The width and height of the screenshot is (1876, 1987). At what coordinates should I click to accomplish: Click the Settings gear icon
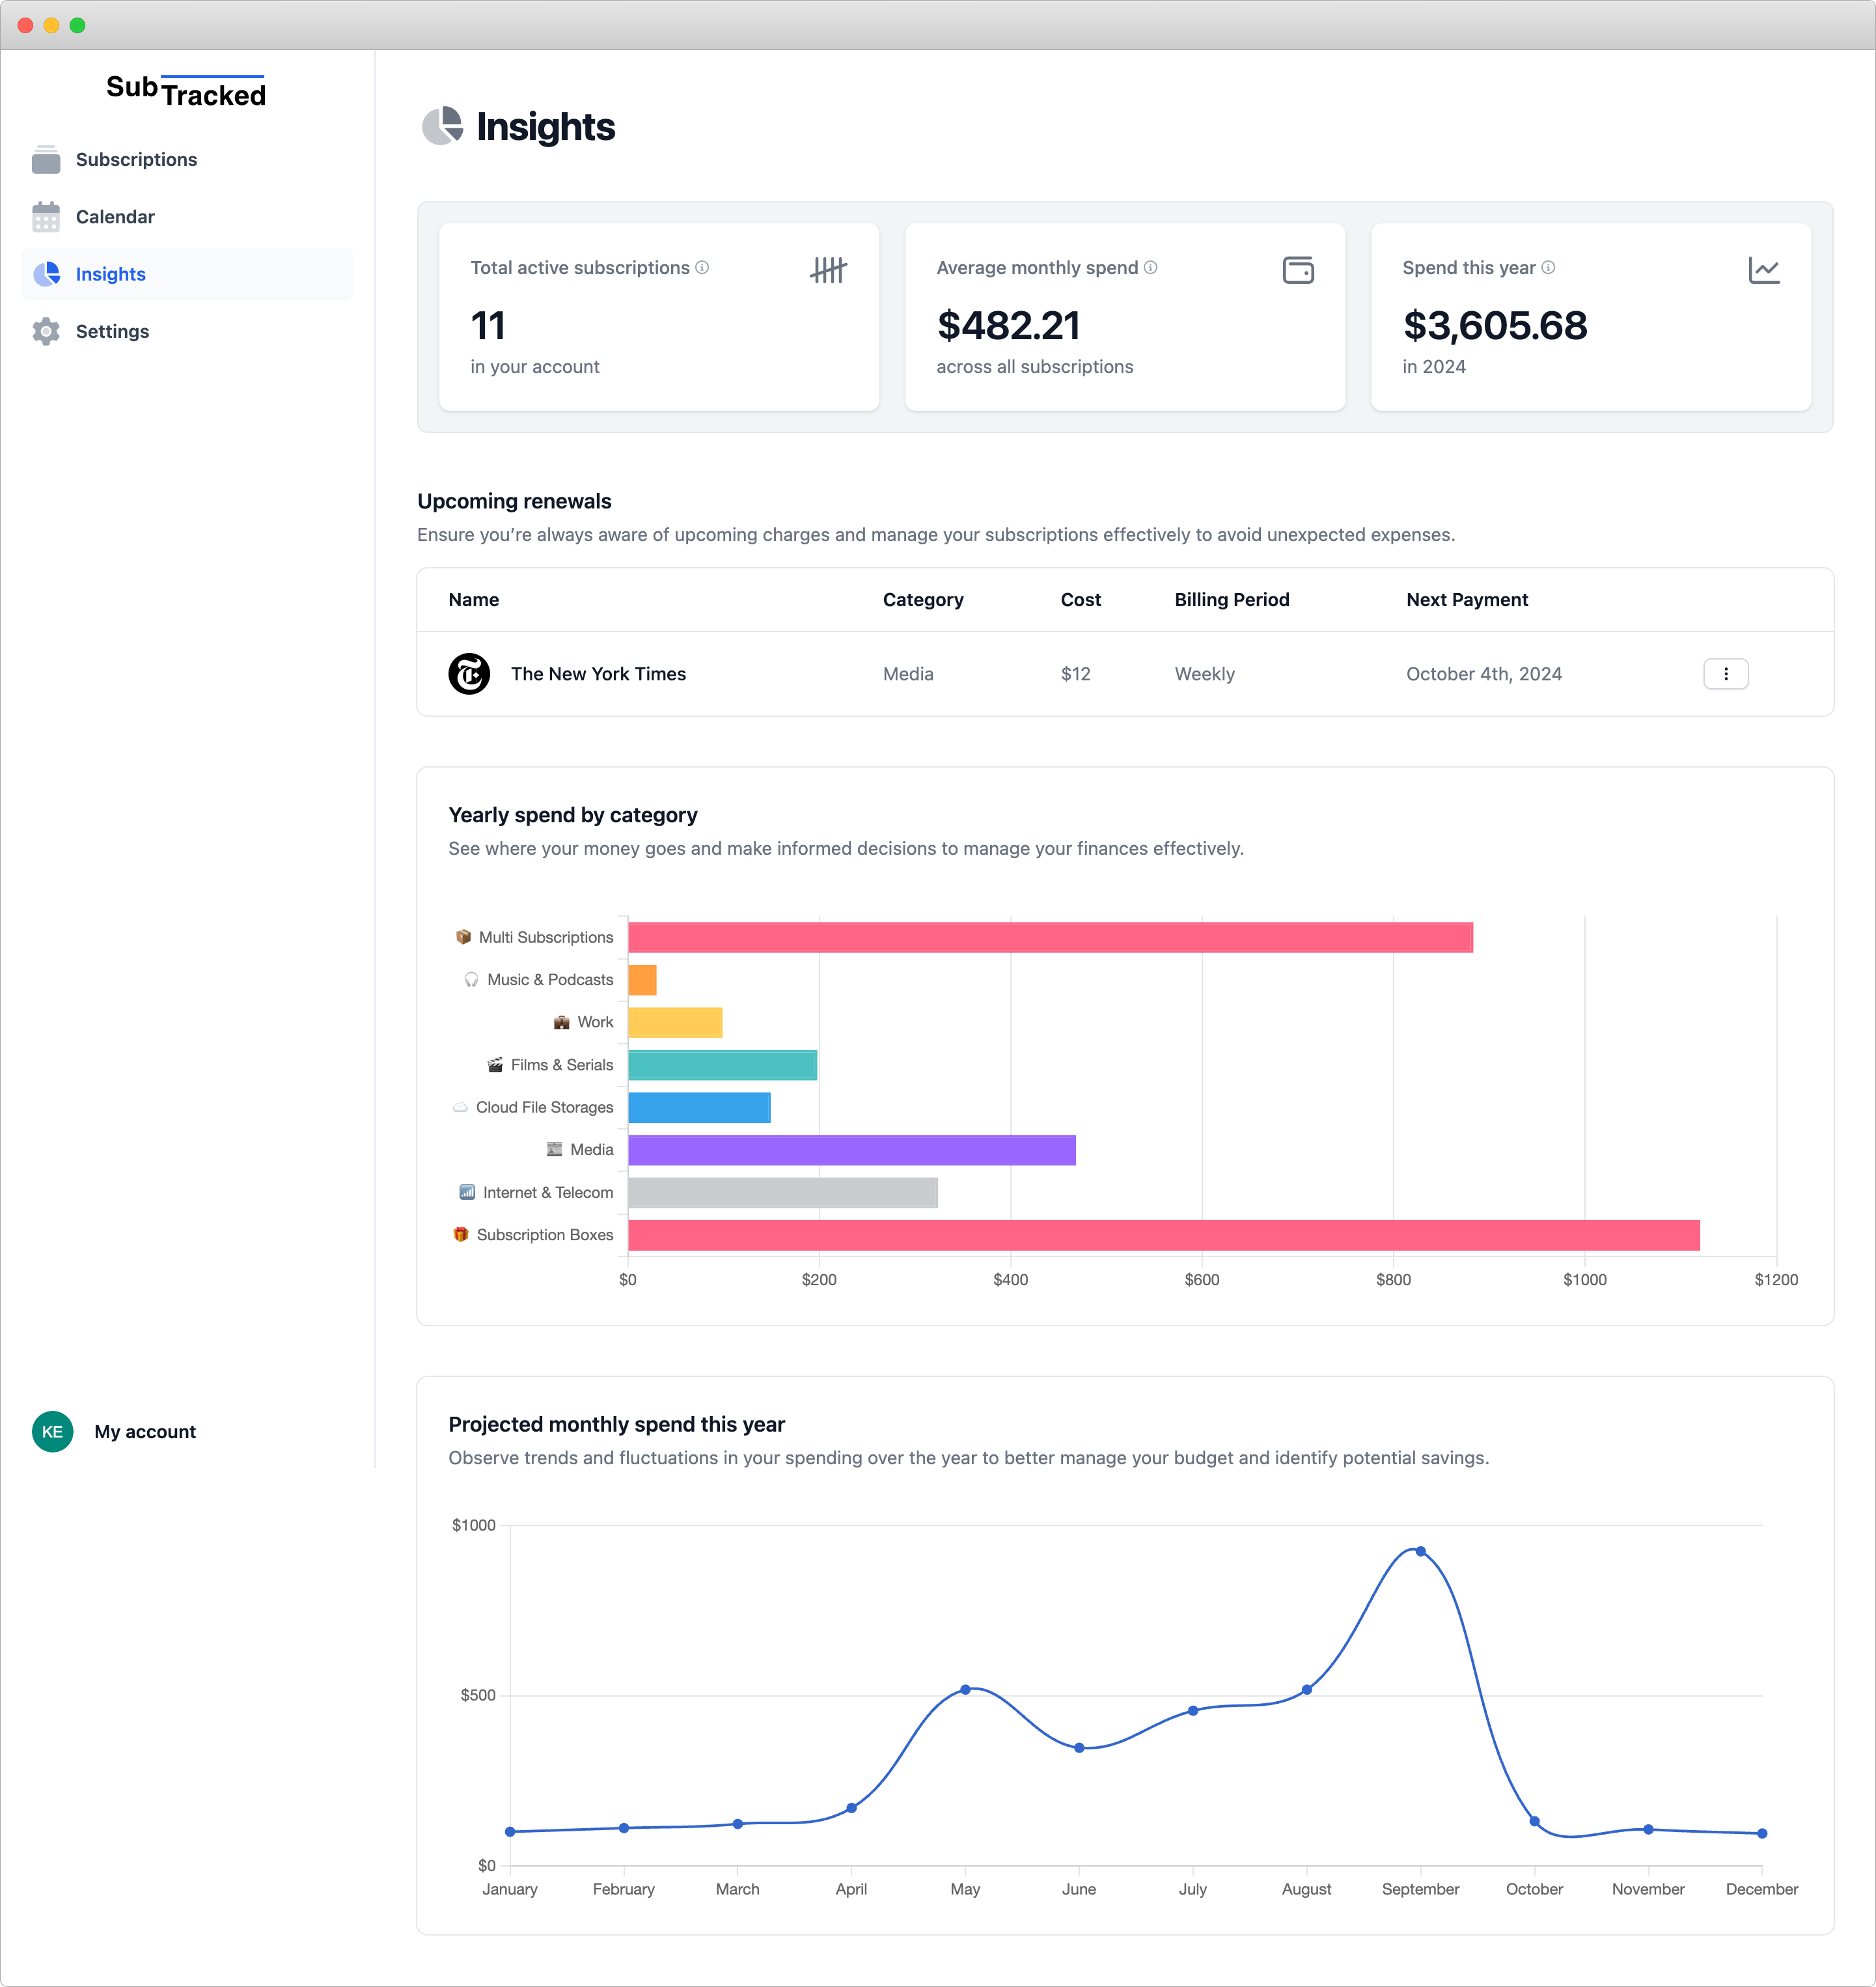[x=46, y=331]
